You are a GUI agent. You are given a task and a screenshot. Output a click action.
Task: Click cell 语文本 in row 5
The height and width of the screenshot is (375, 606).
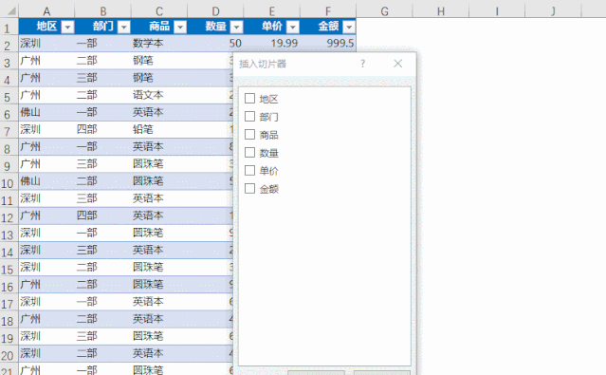(x=159, y=95)
